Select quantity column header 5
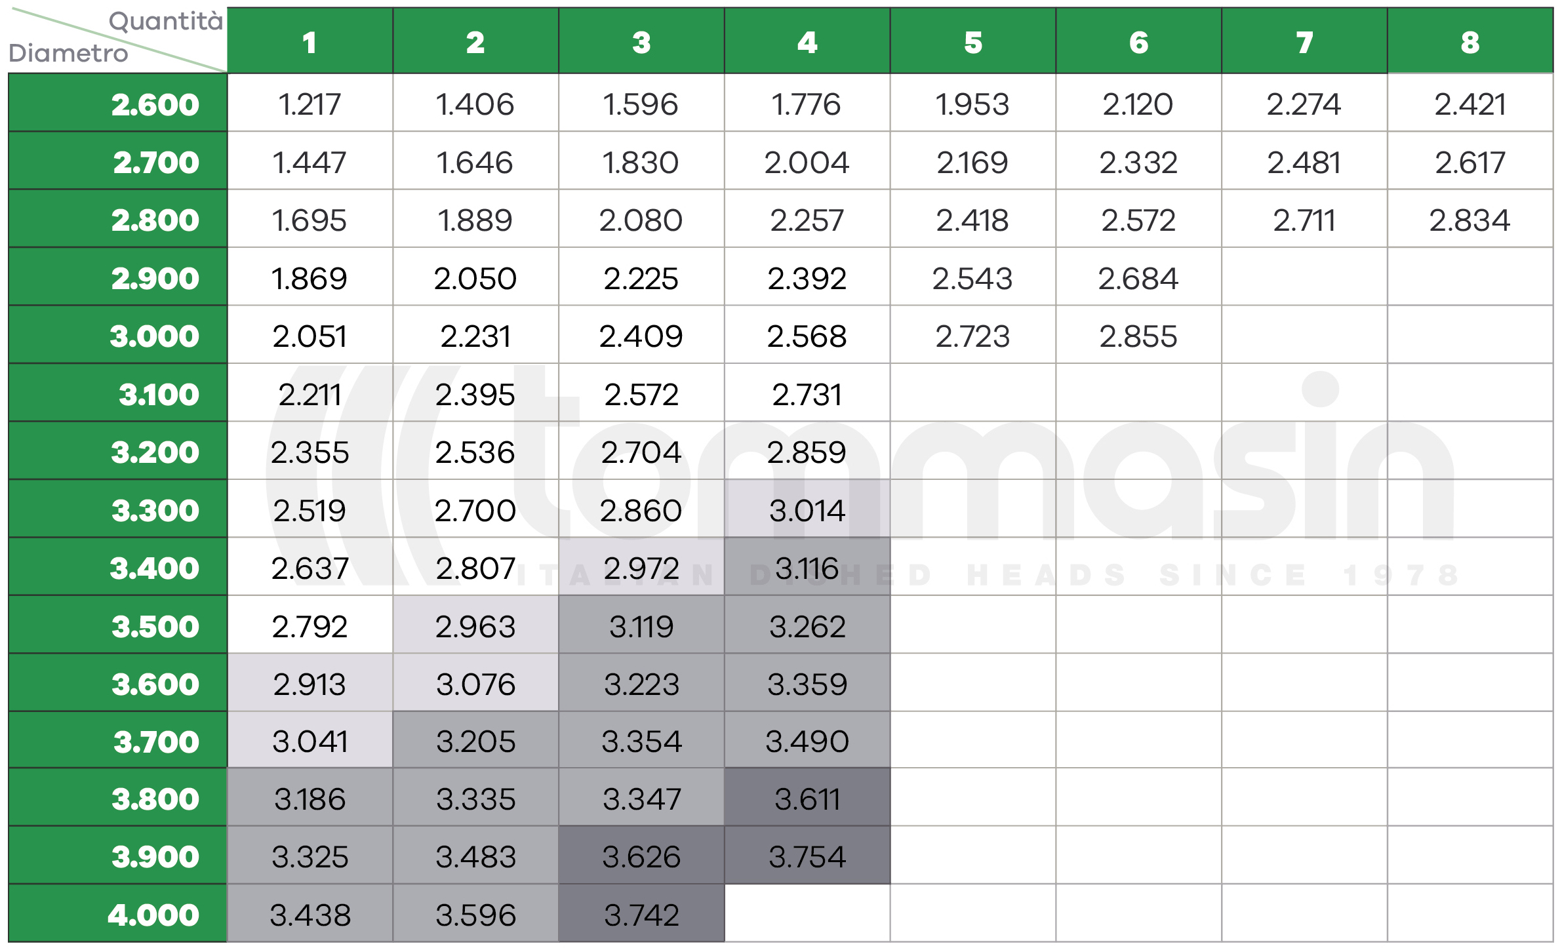Viewport: 1560px width, 950px height. 973,41
